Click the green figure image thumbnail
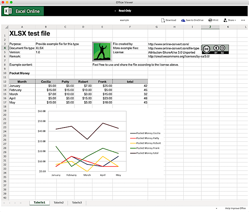Viewport: 249px width, 212px height. [x=102, y=51]
